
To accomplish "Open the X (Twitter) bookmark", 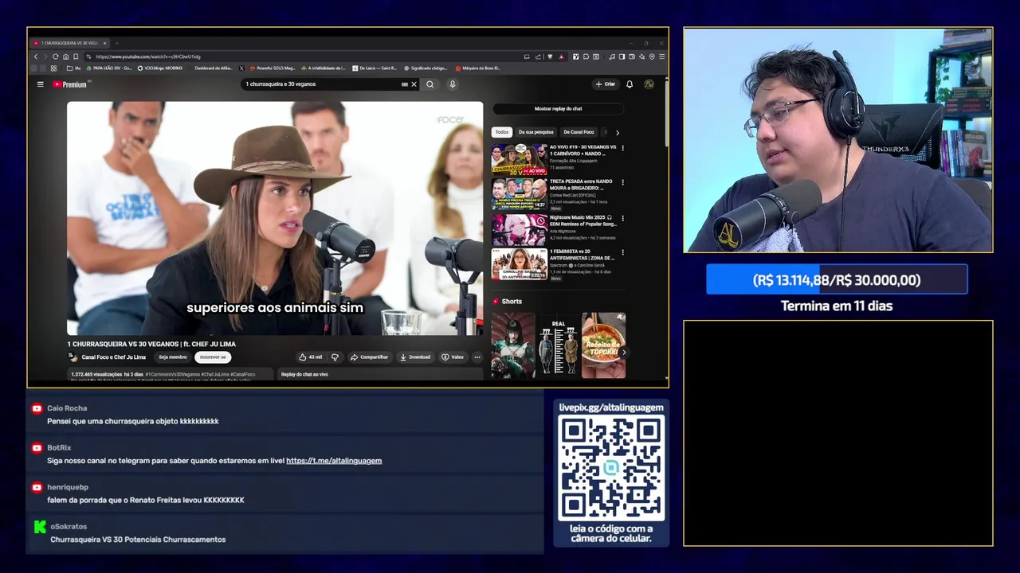I will (241, 68).
